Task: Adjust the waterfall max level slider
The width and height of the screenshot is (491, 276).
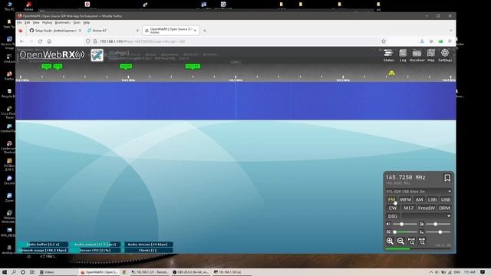Action: [435, 224]
